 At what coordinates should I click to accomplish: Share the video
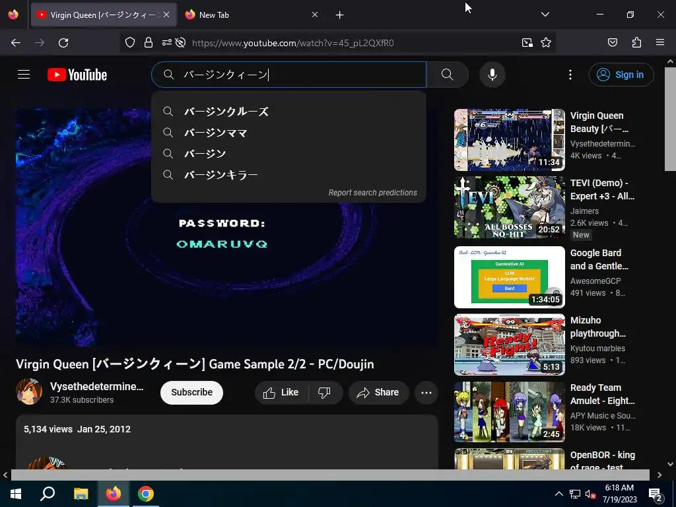[x=378, y=392]
